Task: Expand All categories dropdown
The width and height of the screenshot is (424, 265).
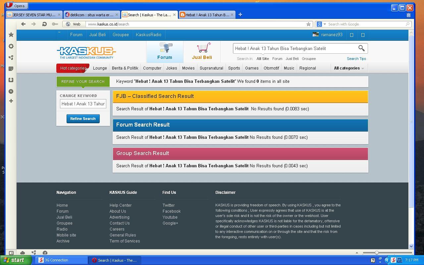Action: pos(349,68)
